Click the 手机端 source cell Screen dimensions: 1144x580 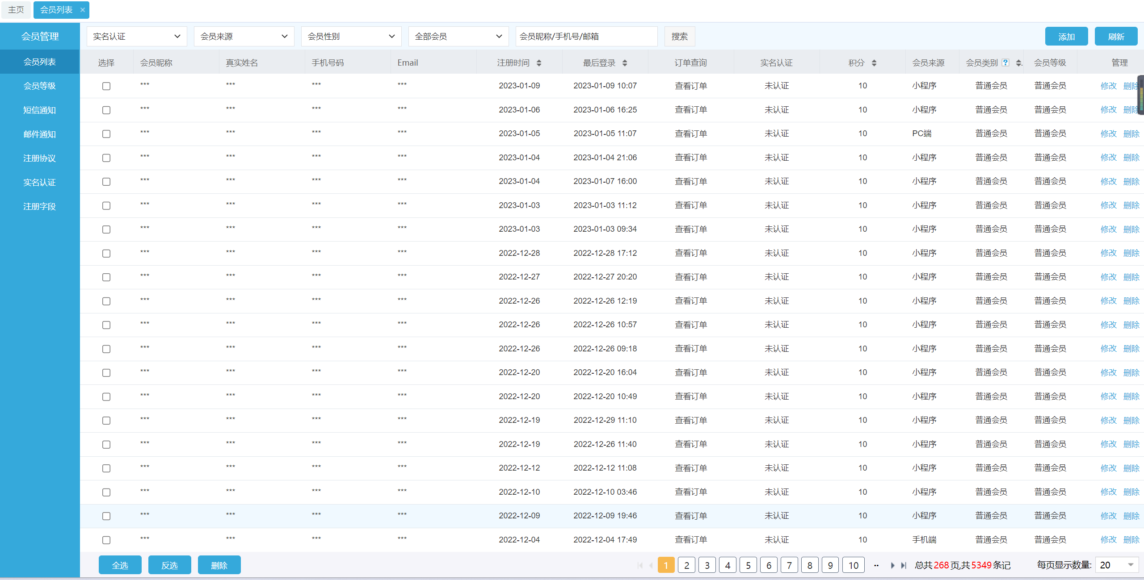point(924,540)
